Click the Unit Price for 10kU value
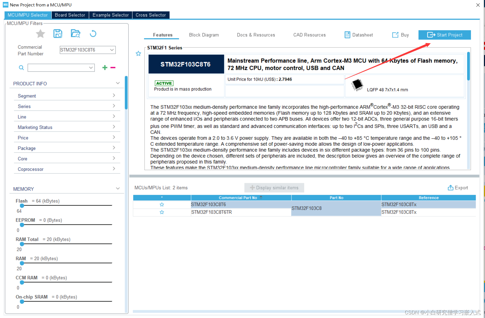 click(x=285, y=79)
